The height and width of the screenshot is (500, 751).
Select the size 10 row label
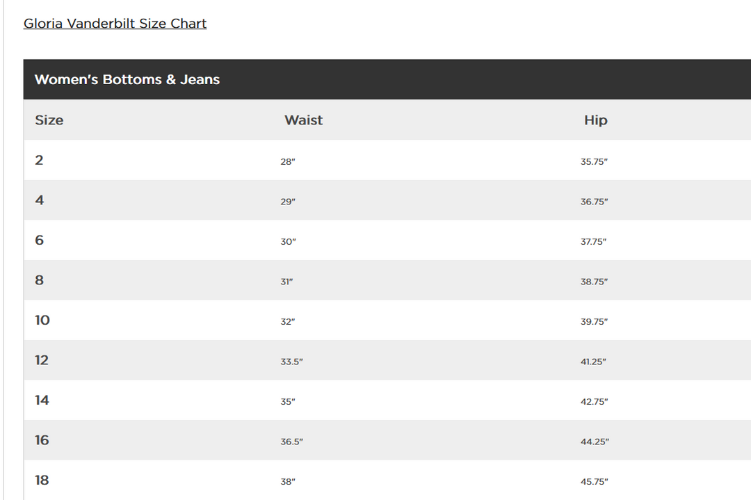[x=42, y=321]
